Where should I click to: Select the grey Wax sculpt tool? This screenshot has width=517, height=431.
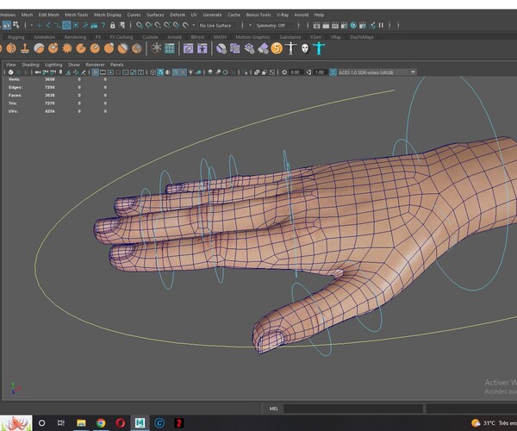click(39, 48)
